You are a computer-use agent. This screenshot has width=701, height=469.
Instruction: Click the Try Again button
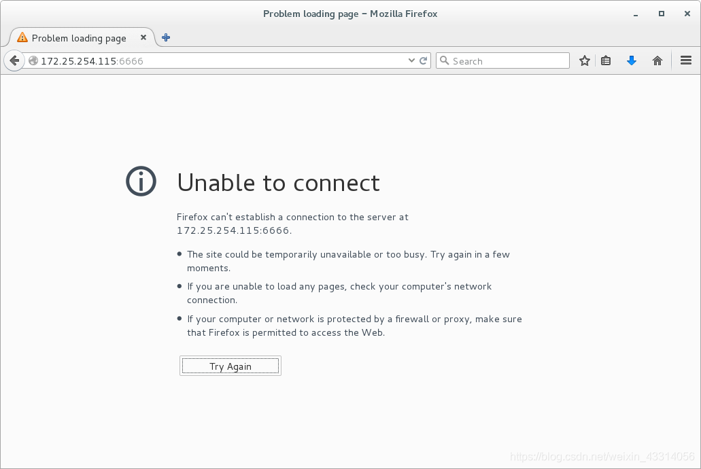[230, 366]
